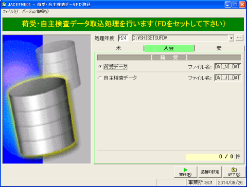Select the 自主検査データ radio button
Screen dimensions: 247x187
100,78
